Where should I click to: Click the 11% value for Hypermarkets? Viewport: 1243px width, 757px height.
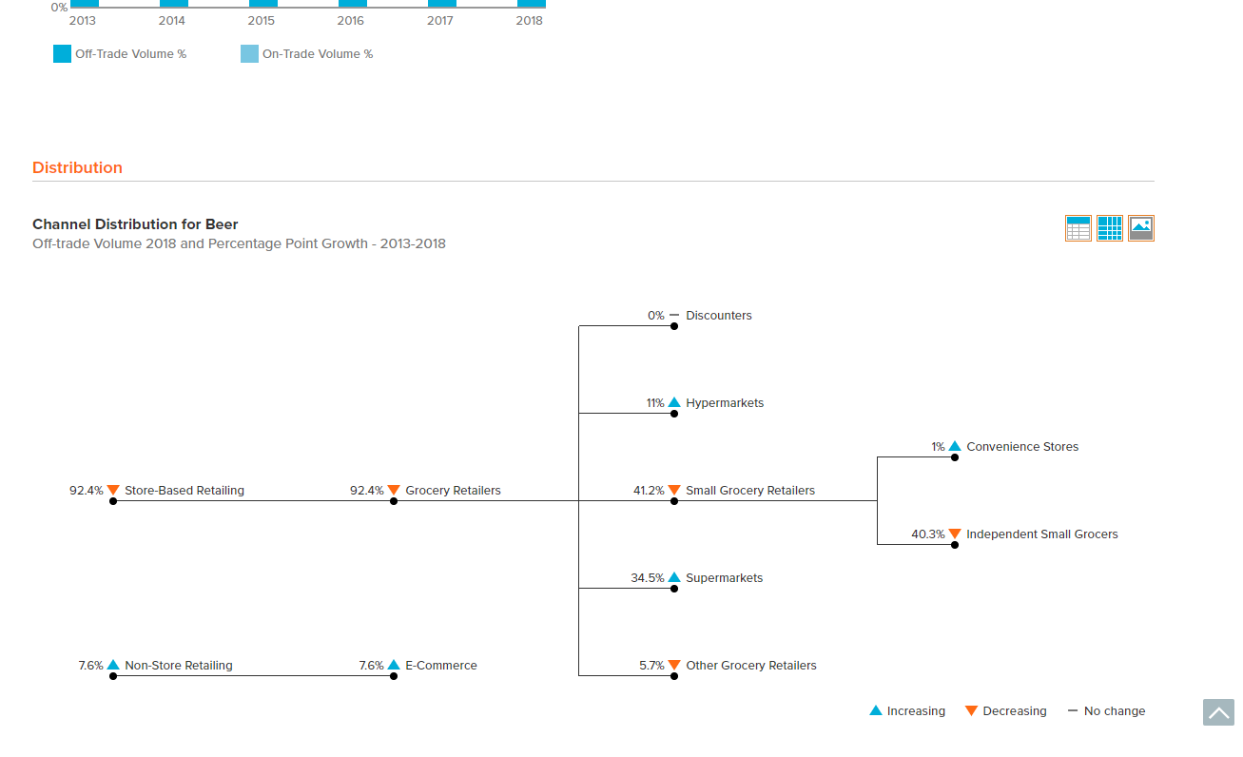(x=655, y=403)
